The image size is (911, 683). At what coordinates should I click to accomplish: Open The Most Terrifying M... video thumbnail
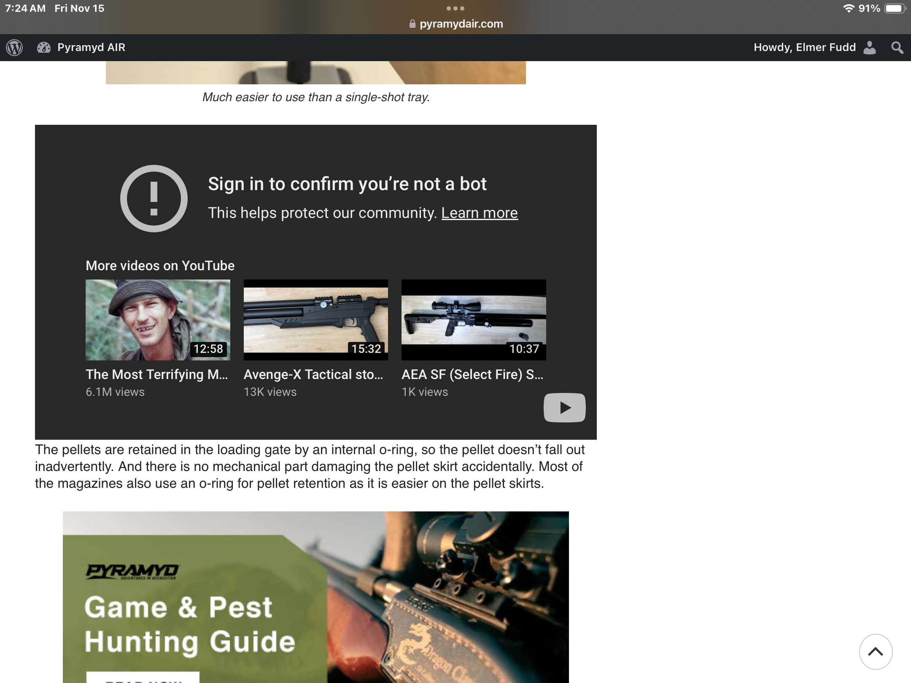158,320
